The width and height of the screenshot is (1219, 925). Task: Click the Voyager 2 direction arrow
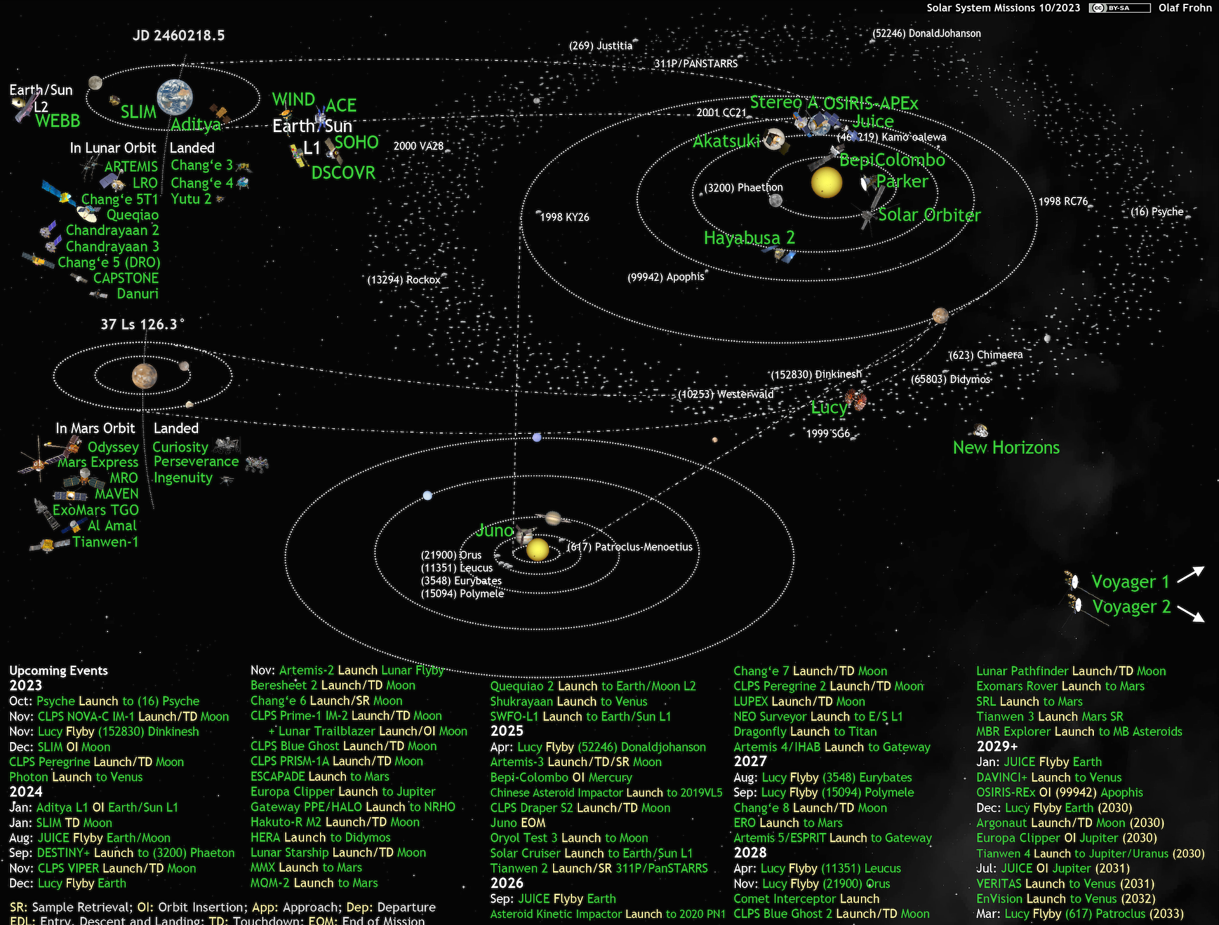pos(1191,613)
